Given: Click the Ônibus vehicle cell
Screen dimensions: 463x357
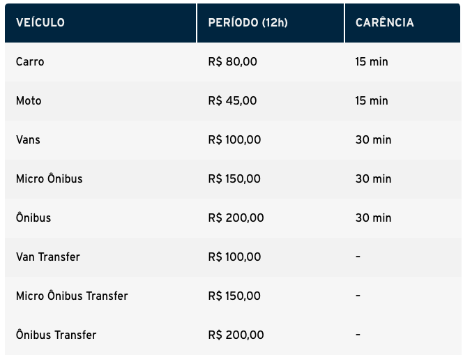Looking at the screenshot, I should pyautogui.click(x=33, y=218).
